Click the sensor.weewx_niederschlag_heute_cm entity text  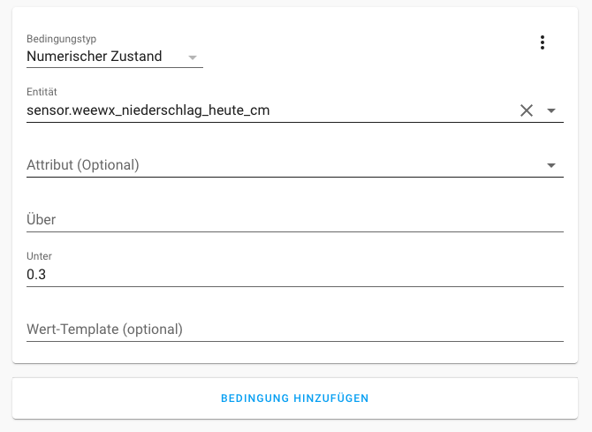(x=148, y=110)
